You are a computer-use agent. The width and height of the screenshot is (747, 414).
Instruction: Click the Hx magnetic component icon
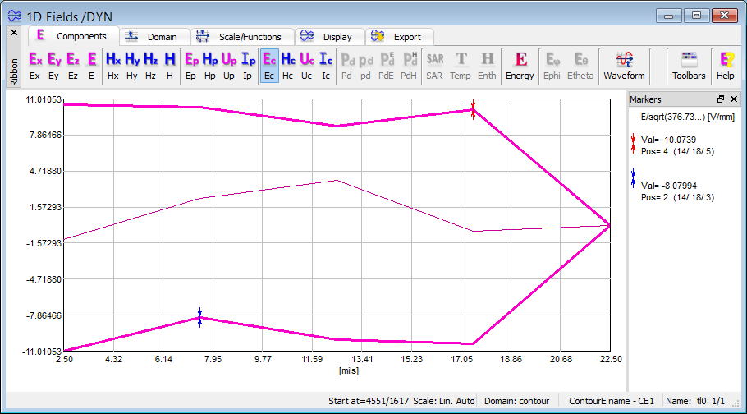tap(112, 66)
